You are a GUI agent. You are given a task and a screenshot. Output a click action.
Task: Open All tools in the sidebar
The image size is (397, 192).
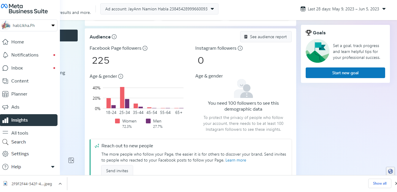tap(20, 133)
